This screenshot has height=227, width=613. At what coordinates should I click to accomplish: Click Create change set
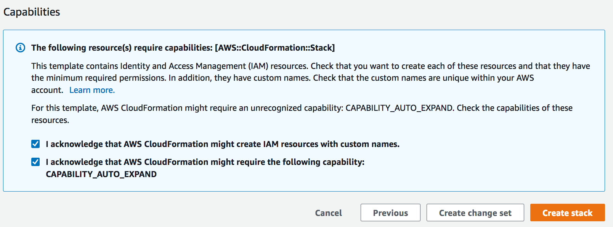475,213
